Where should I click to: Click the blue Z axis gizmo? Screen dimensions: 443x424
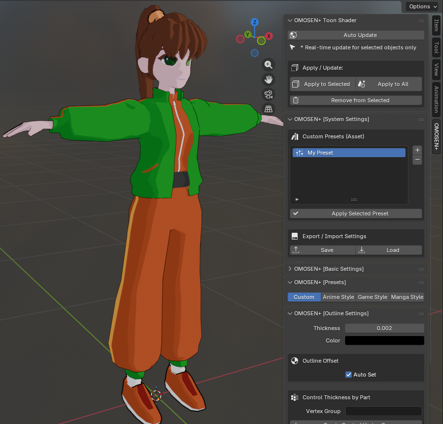tap(255, 22)
